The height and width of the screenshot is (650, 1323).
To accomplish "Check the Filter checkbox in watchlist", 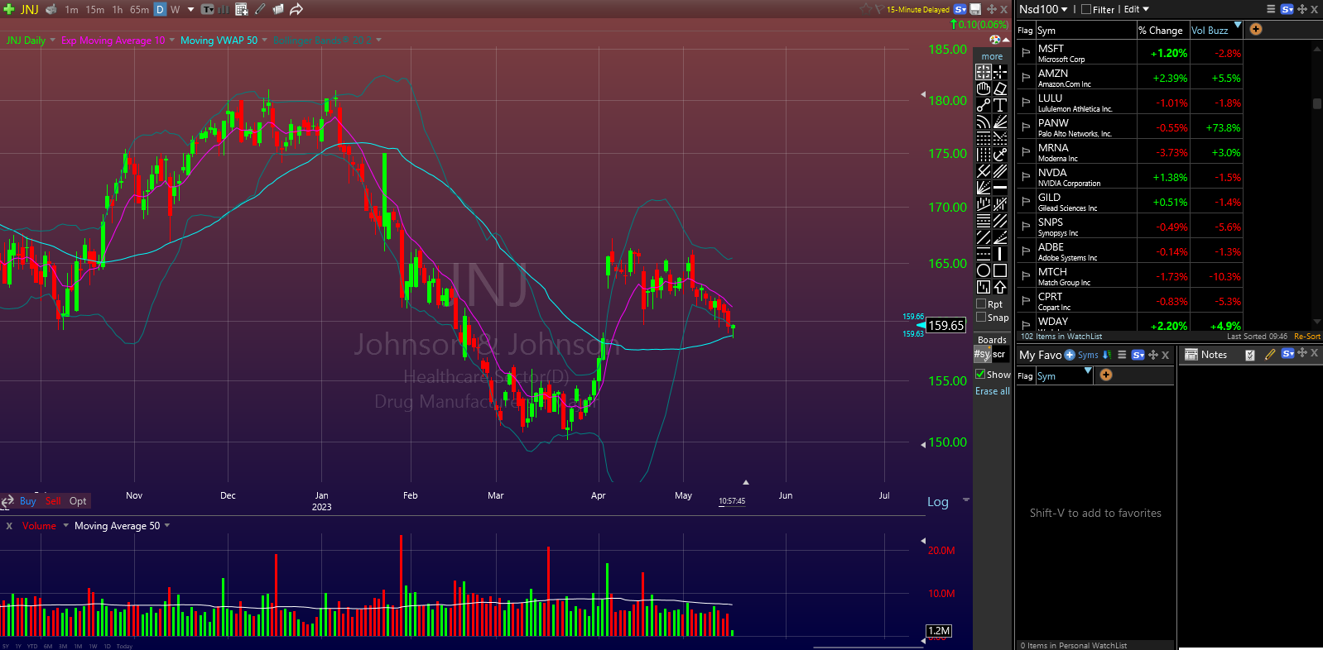I will point(1086,10).
